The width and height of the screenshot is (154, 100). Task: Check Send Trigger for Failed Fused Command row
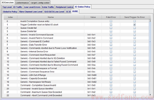[135, 62]
